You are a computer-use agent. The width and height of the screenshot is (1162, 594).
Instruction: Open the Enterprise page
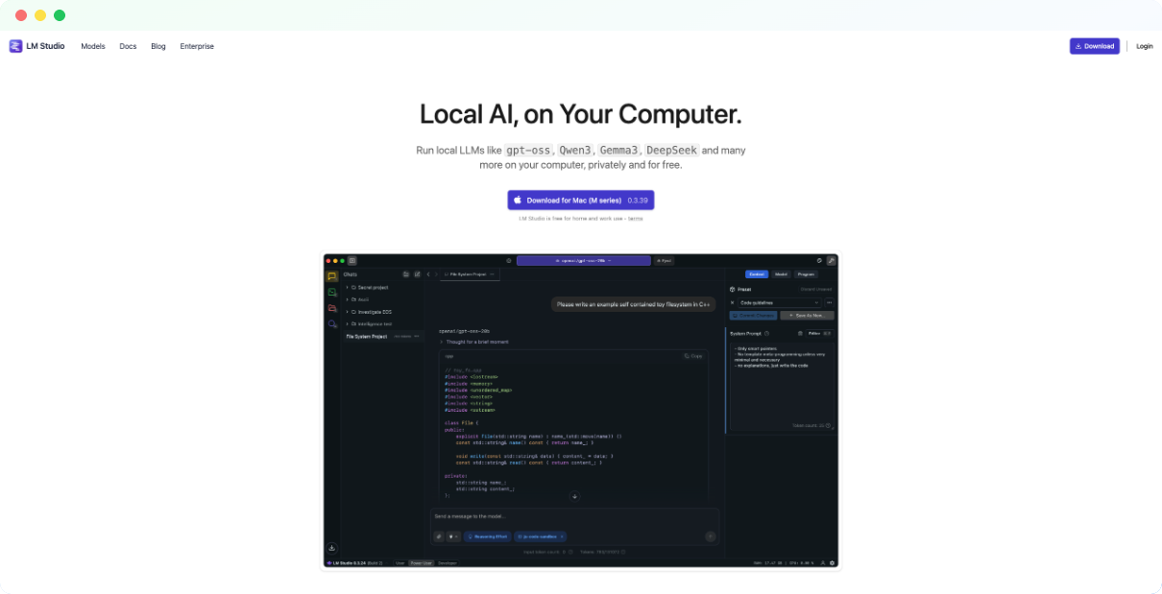click(197, 46)
